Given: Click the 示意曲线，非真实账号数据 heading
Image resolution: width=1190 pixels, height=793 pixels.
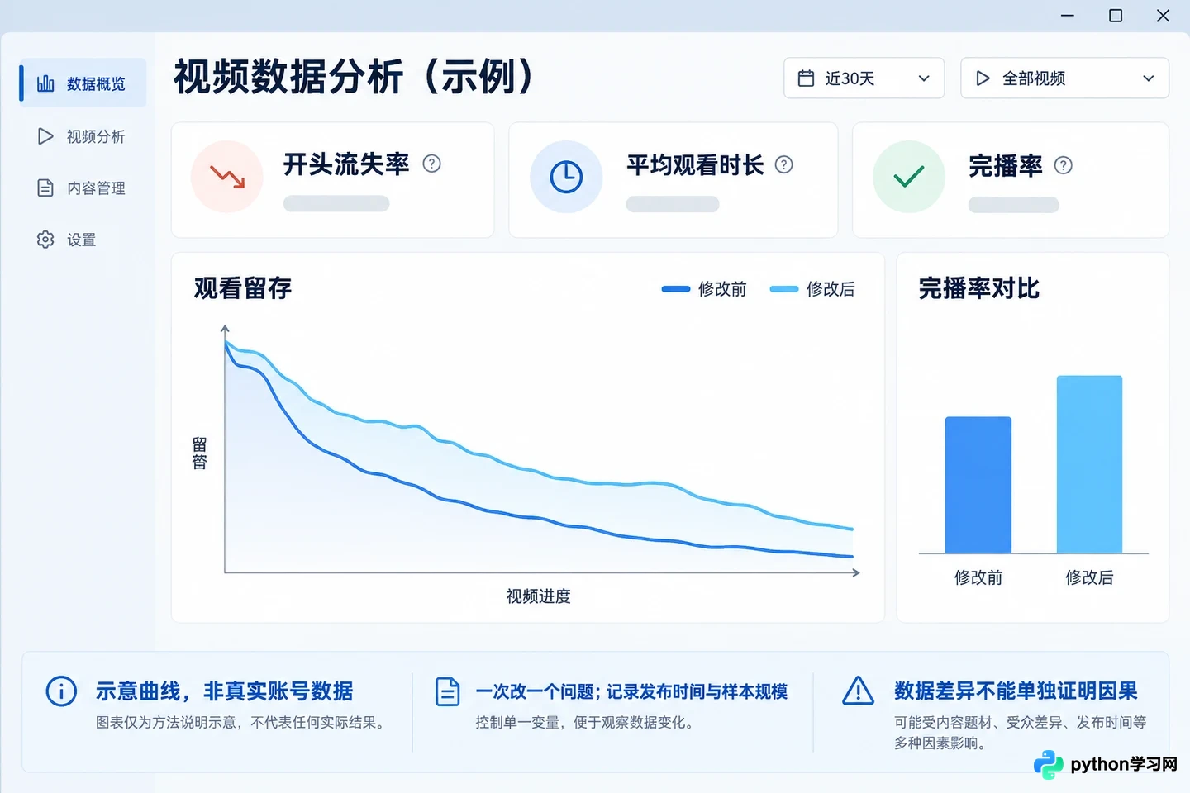Looking at the screenshot, I should (x=225, y=691).
